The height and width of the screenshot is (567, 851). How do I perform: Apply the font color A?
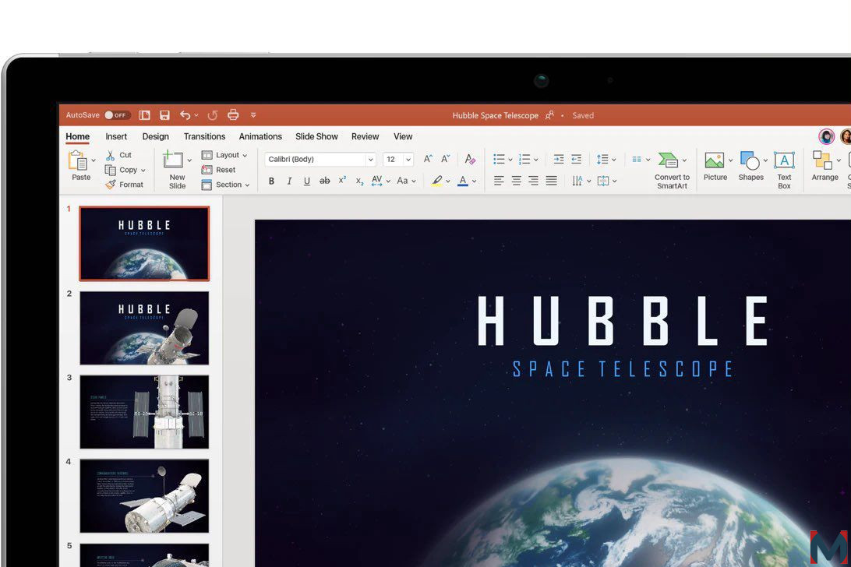tap(463, 181)
